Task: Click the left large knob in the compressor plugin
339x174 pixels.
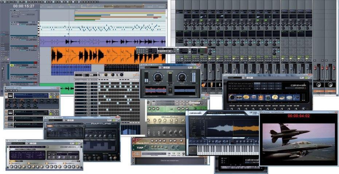Action: 157,77
